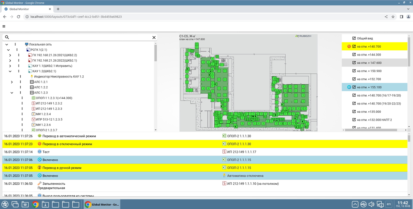This screenshot has width=413, height=209.
Task: Select tree row ОПОП-2 1.2.3.7
Action: (x=46, y=130)
